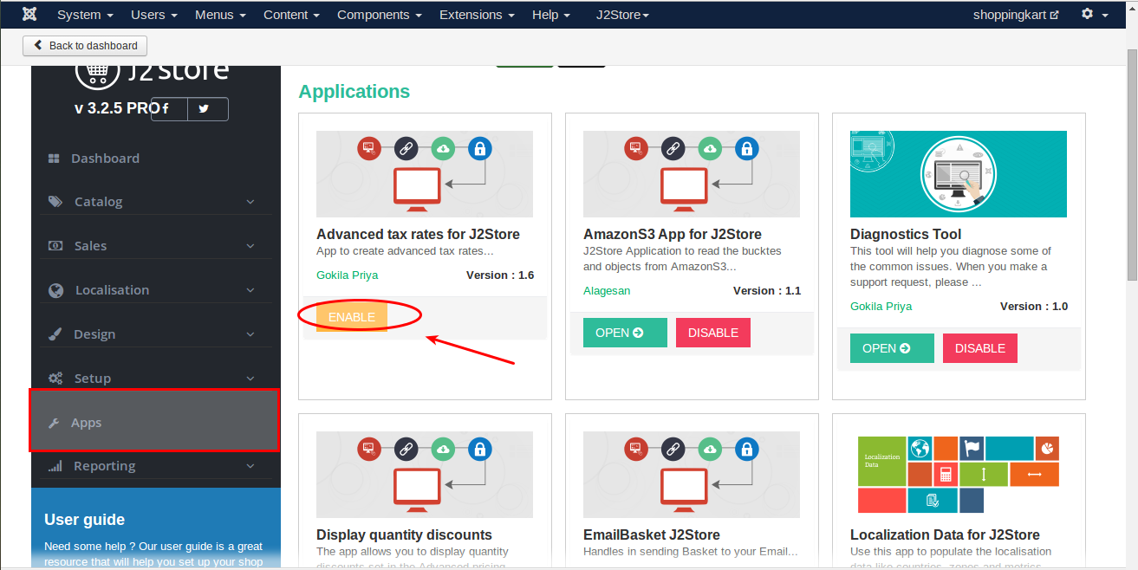
Task: Open the Extensions menu
Action: point(477,15)
